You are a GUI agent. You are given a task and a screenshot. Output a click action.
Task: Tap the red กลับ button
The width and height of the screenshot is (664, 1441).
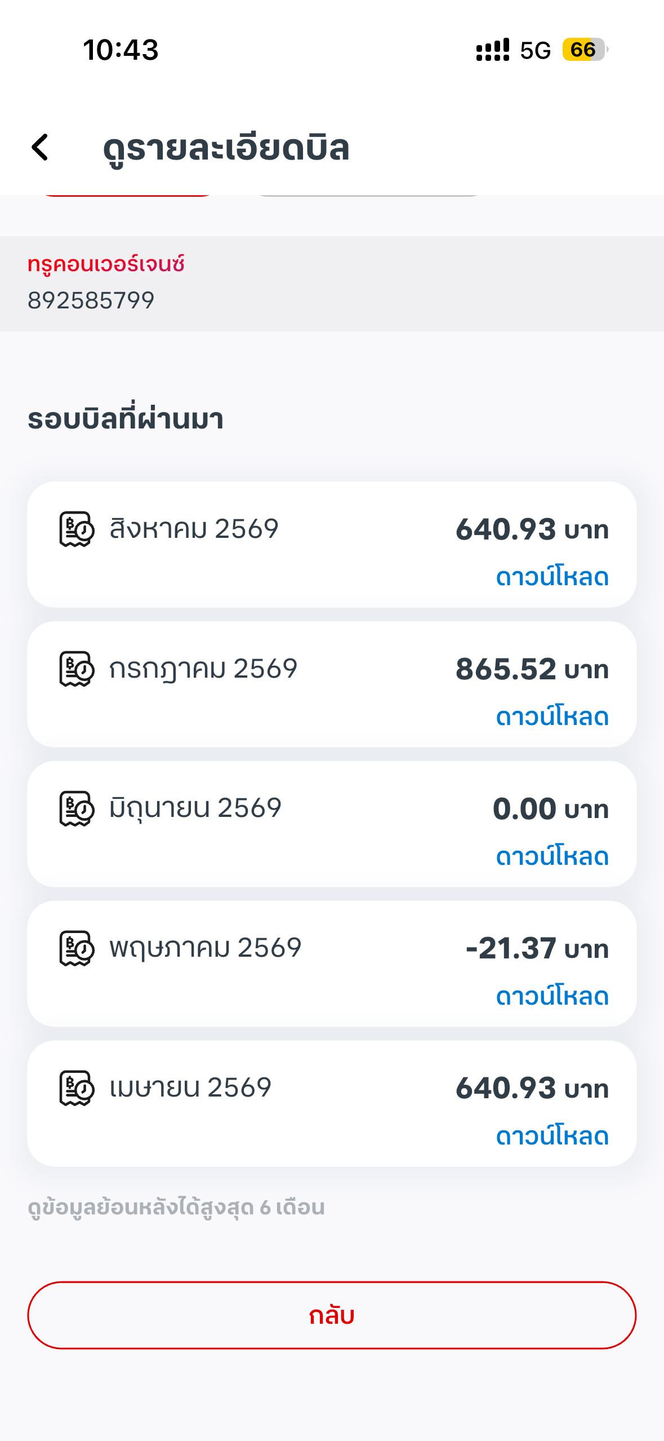pyautogui.click(x=332, y=1315)
